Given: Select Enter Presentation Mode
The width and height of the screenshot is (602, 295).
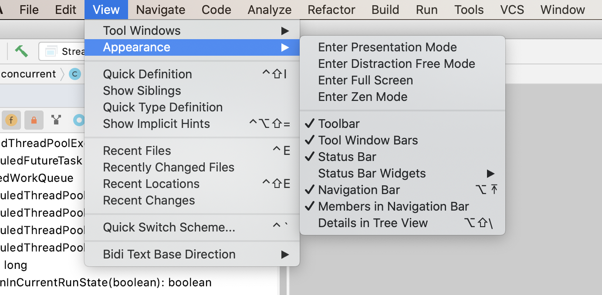Looking at the screenshot, I should 387,47.
